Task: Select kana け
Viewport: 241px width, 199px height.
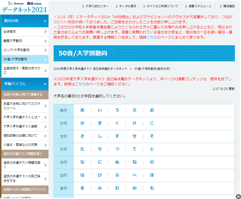Action: click(135, 123)
